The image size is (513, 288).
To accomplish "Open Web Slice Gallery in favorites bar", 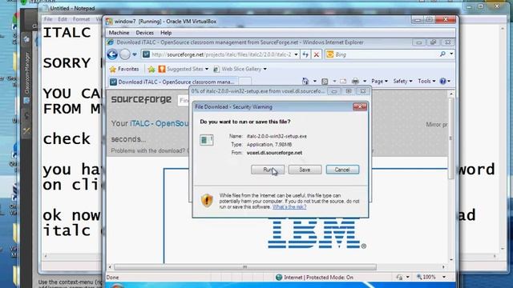I will click(240, 70).
